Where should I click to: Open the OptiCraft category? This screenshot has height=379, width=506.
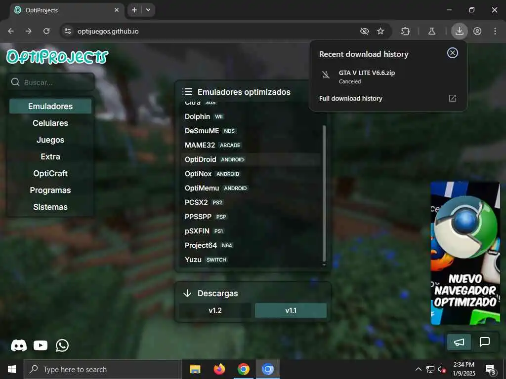click(50, 173)
